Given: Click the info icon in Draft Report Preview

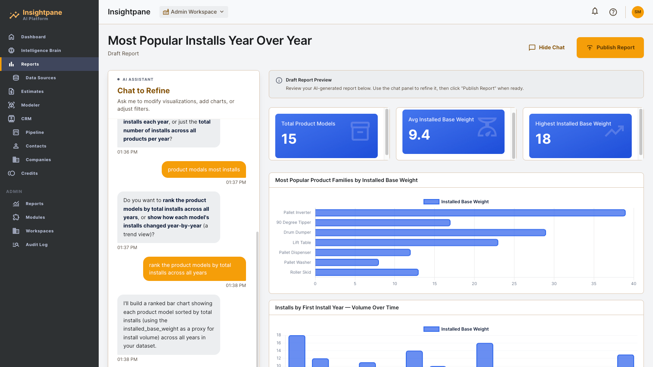Looking at the screenshot, I should [279, 80].
